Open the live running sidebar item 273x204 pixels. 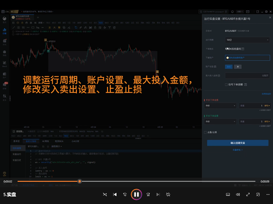17,154
